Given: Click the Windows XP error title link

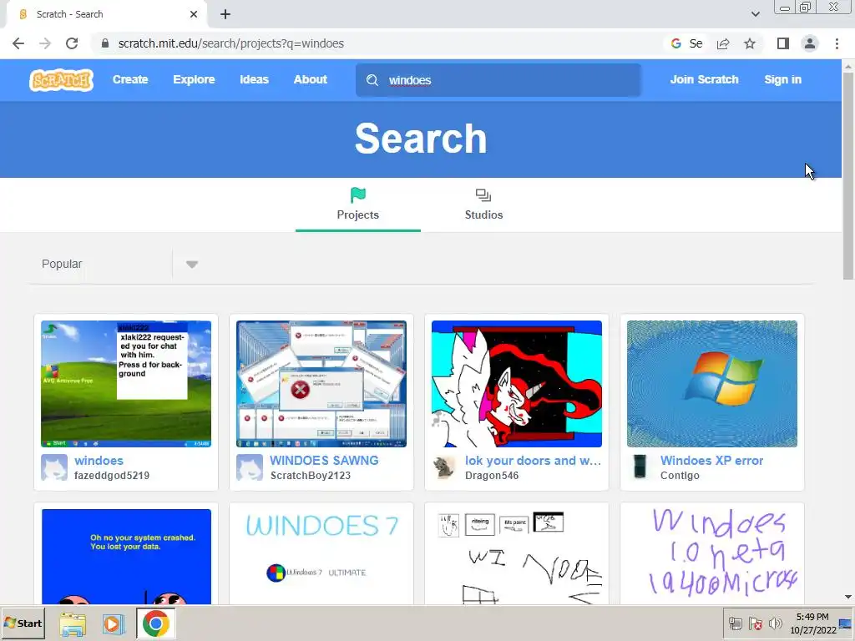Looking at the screenshot, I should 711,461.
